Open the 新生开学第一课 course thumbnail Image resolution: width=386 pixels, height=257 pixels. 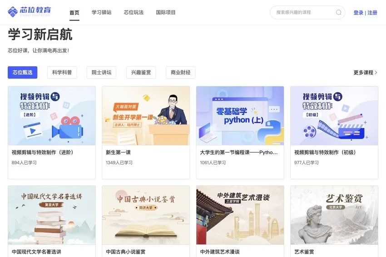146,116
